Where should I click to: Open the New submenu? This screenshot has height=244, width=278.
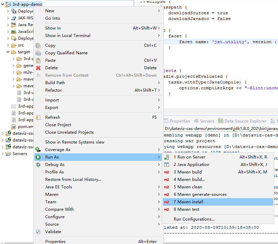(99, 11)
